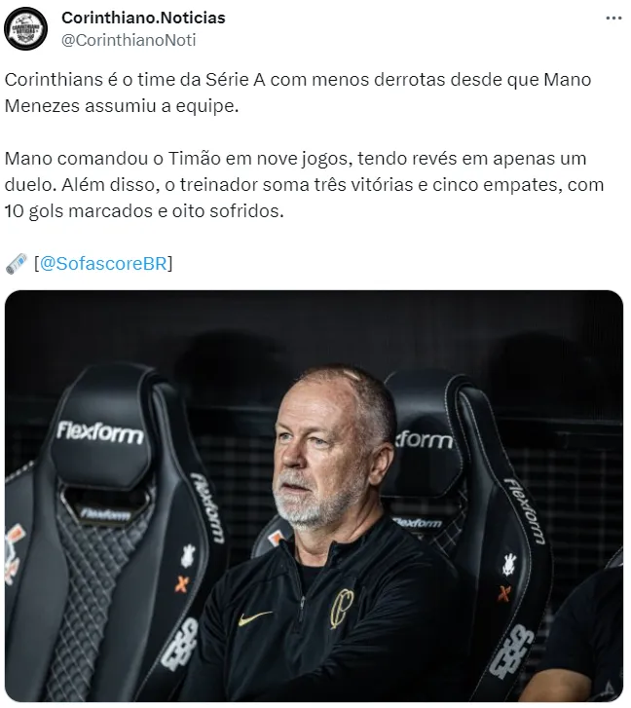
Task: Click the white Corinthians emblem on left seat
Action: [x=188, y=555]
